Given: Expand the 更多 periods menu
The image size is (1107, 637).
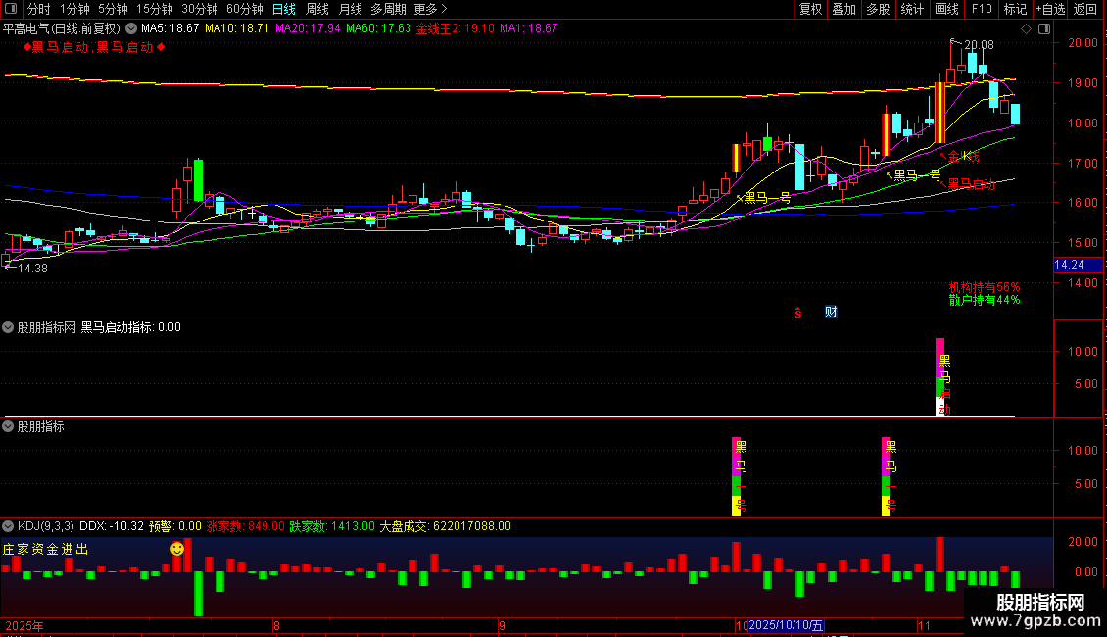Looking at the screenshot, I should 430,9.
